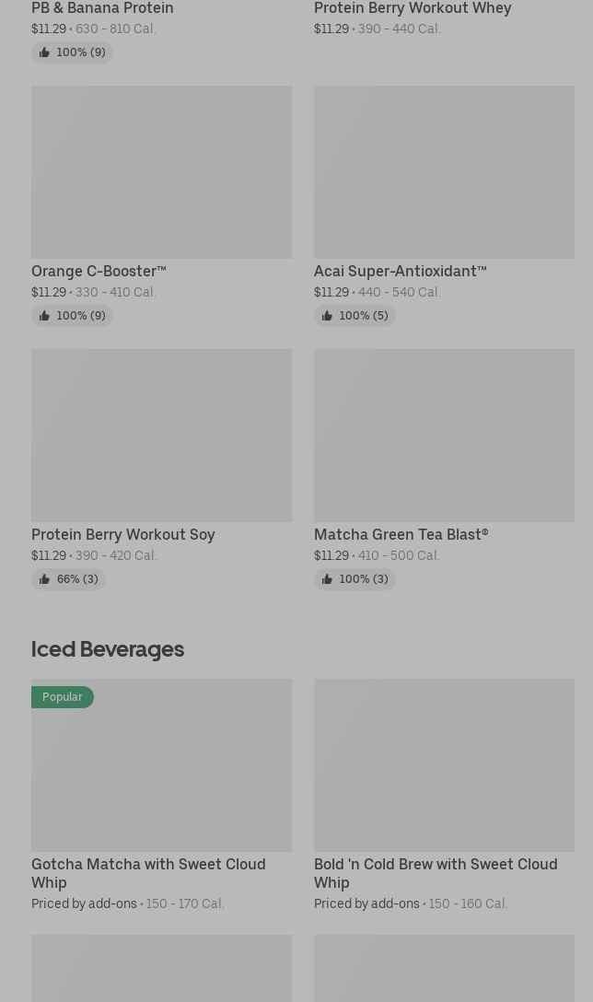Click thumbs-up icon under Matcha Green Tea Blast
593x1002 pixels.
pos(327,579)
